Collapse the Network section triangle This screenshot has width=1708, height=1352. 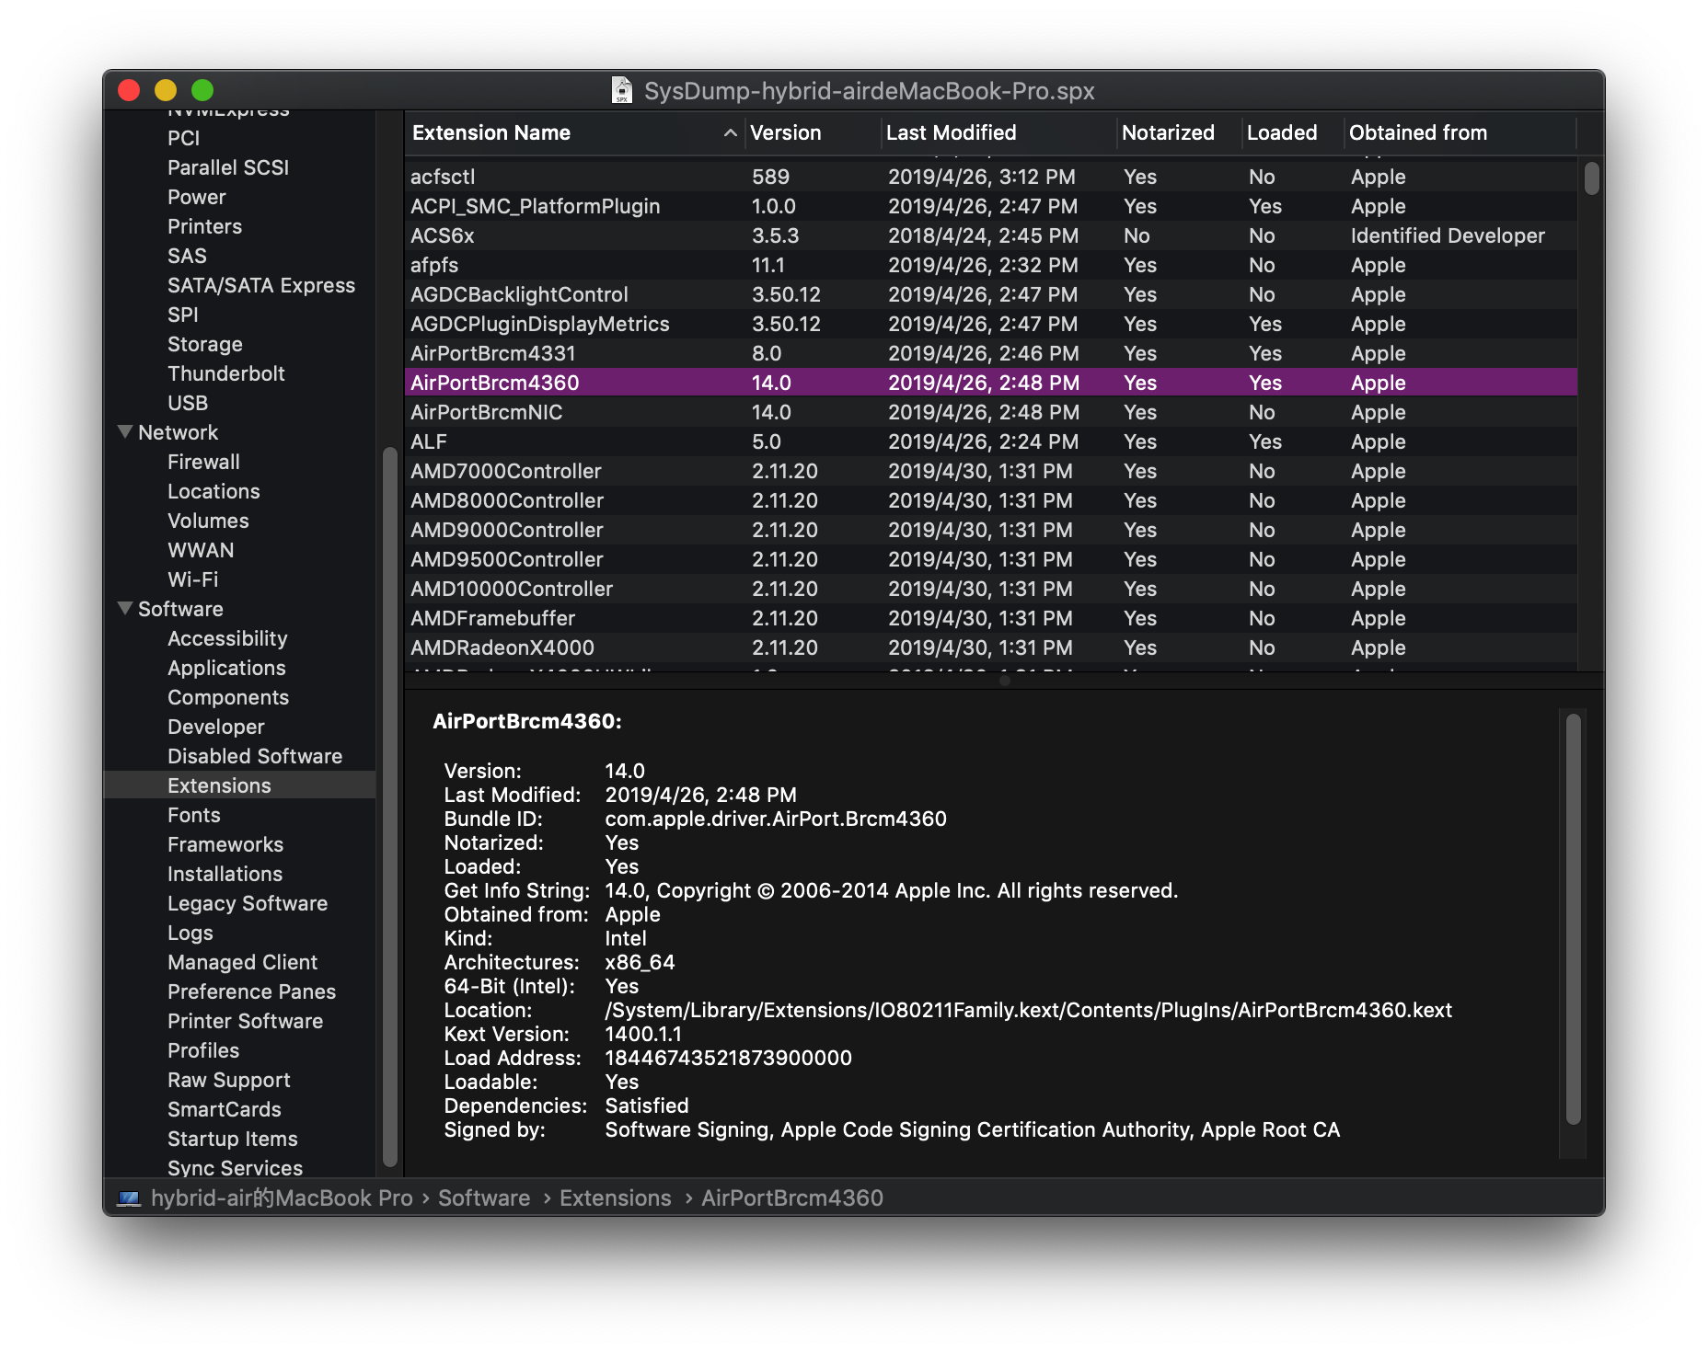point(125,431)
